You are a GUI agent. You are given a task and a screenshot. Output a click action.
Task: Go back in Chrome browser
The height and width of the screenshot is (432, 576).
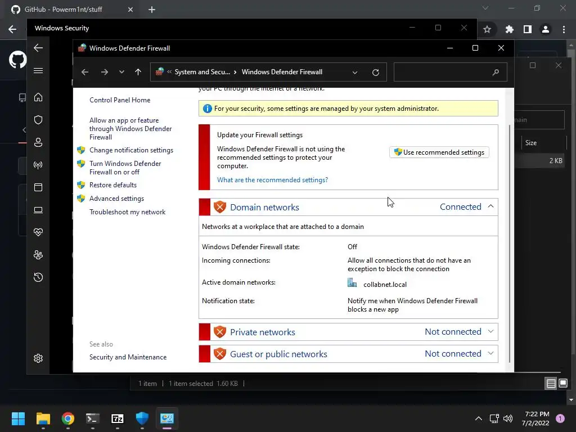(x=12, y=29)
